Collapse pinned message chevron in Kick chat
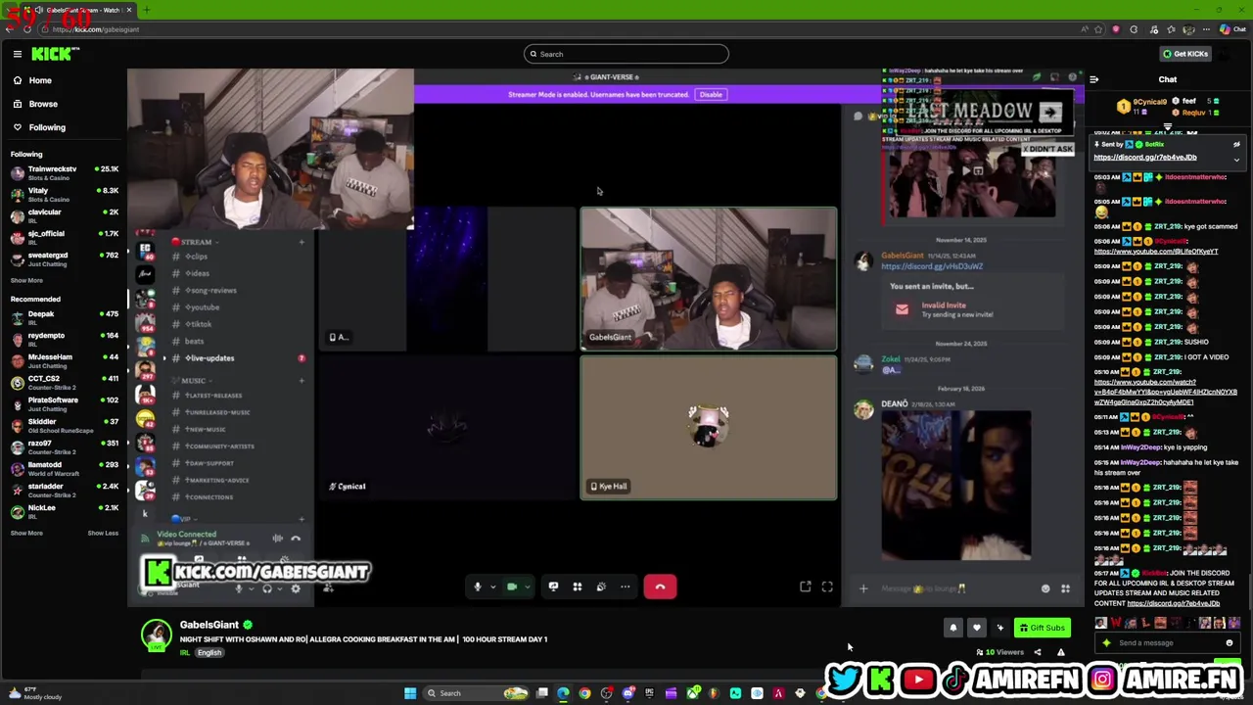 pyautogui.click(x=1236, y=159)
